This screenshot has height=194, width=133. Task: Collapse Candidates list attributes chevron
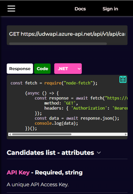point(99,153)
